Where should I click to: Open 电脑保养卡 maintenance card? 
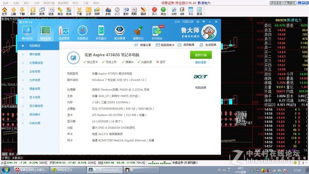point(165,45)
